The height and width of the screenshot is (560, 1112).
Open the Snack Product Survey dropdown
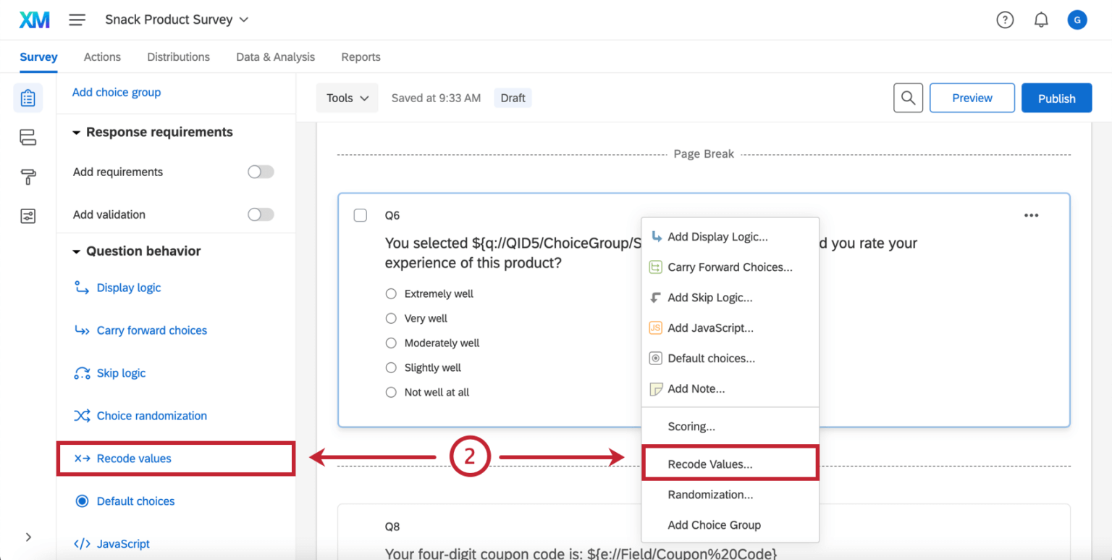[177, 20]
